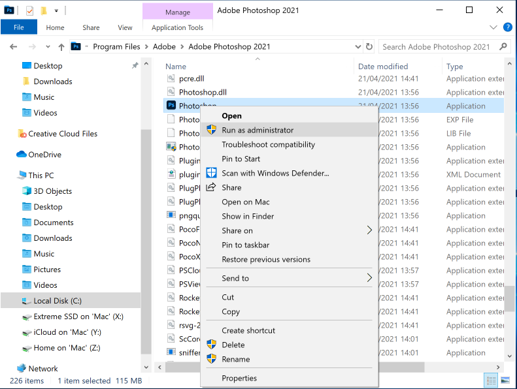Click the chevron after Program Files in path

coord(146,47)
